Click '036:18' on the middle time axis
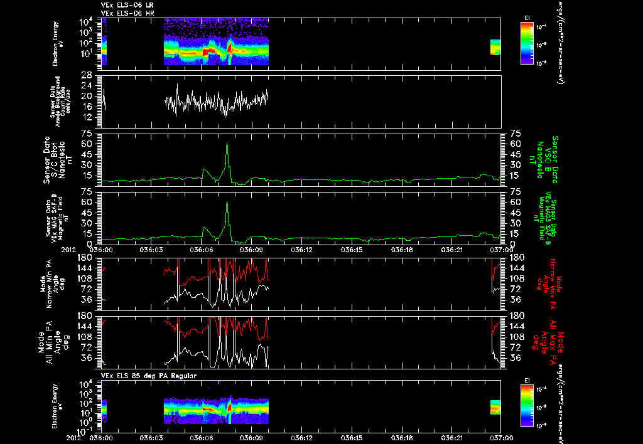Screen dimensions: 643x444 click(x=401, y=250)
